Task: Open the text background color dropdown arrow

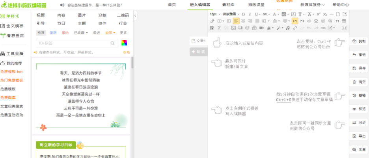Action: point(288,14)
